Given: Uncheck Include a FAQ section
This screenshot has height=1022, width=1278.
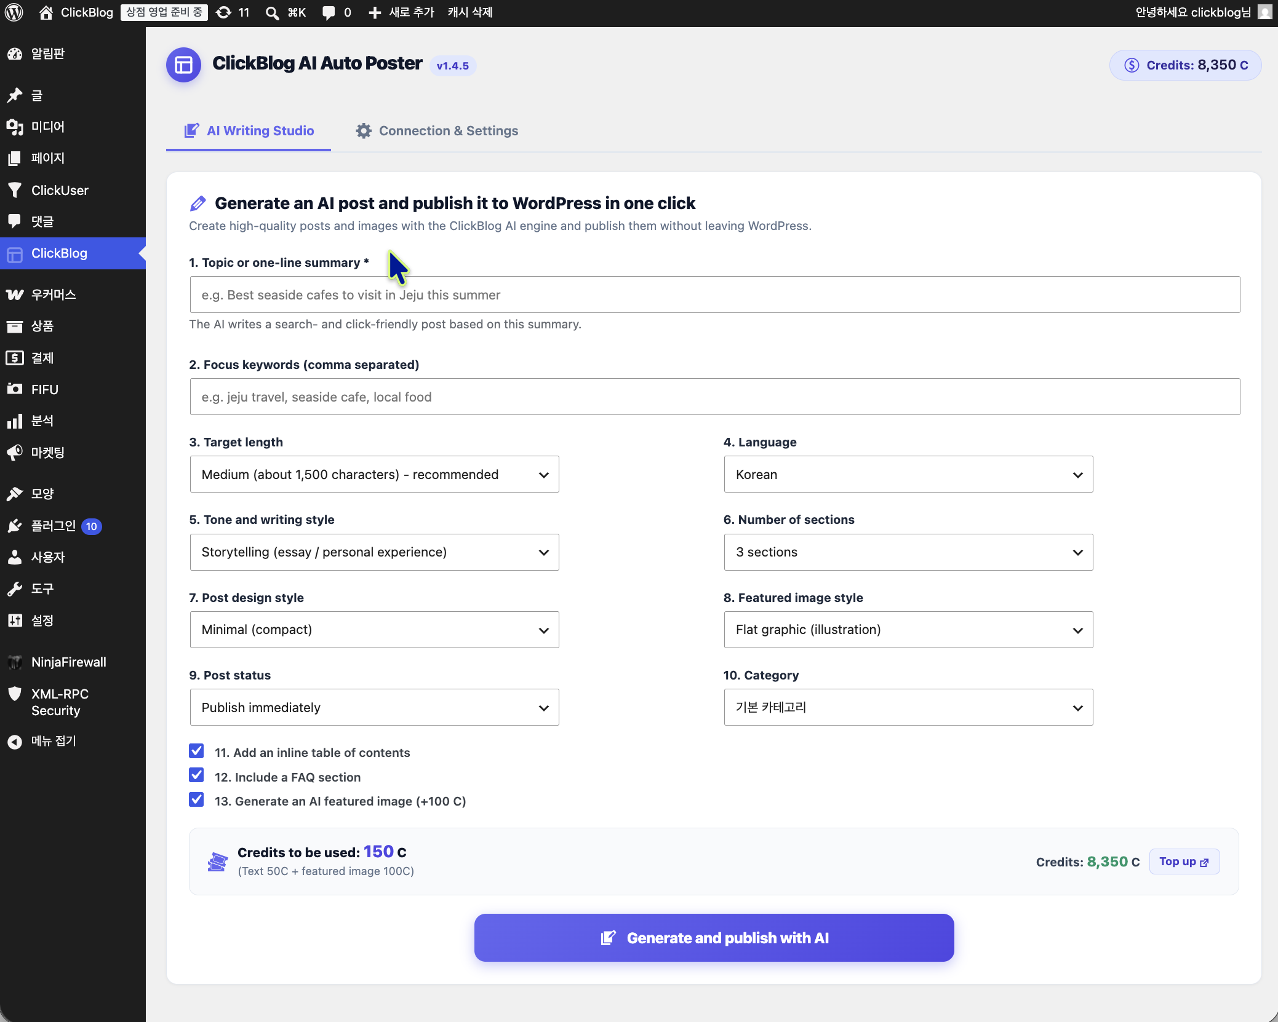Looking at the screenshot, I should [196, 775].
